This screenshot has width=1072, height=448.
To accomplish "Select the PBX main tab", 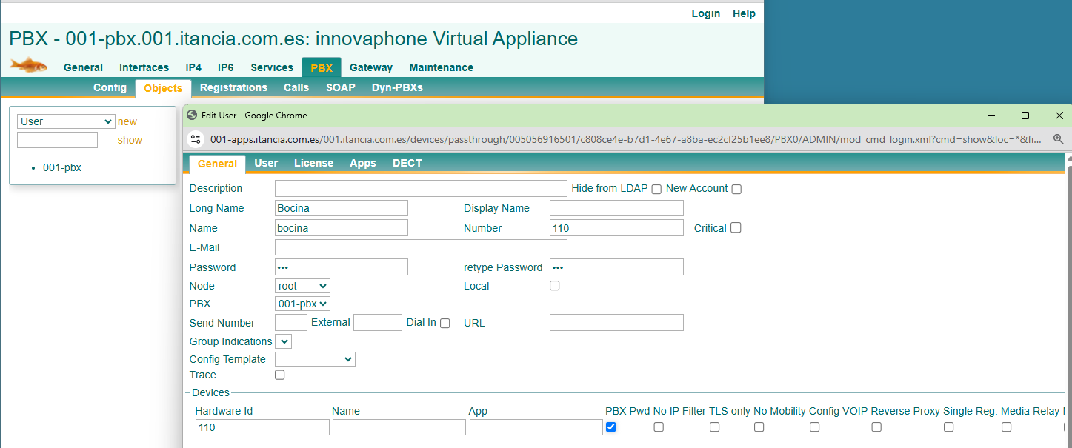I will (322, 67).
